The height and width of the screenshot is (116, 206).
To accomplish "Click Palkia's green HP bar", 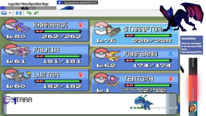I will click(62, 56).
